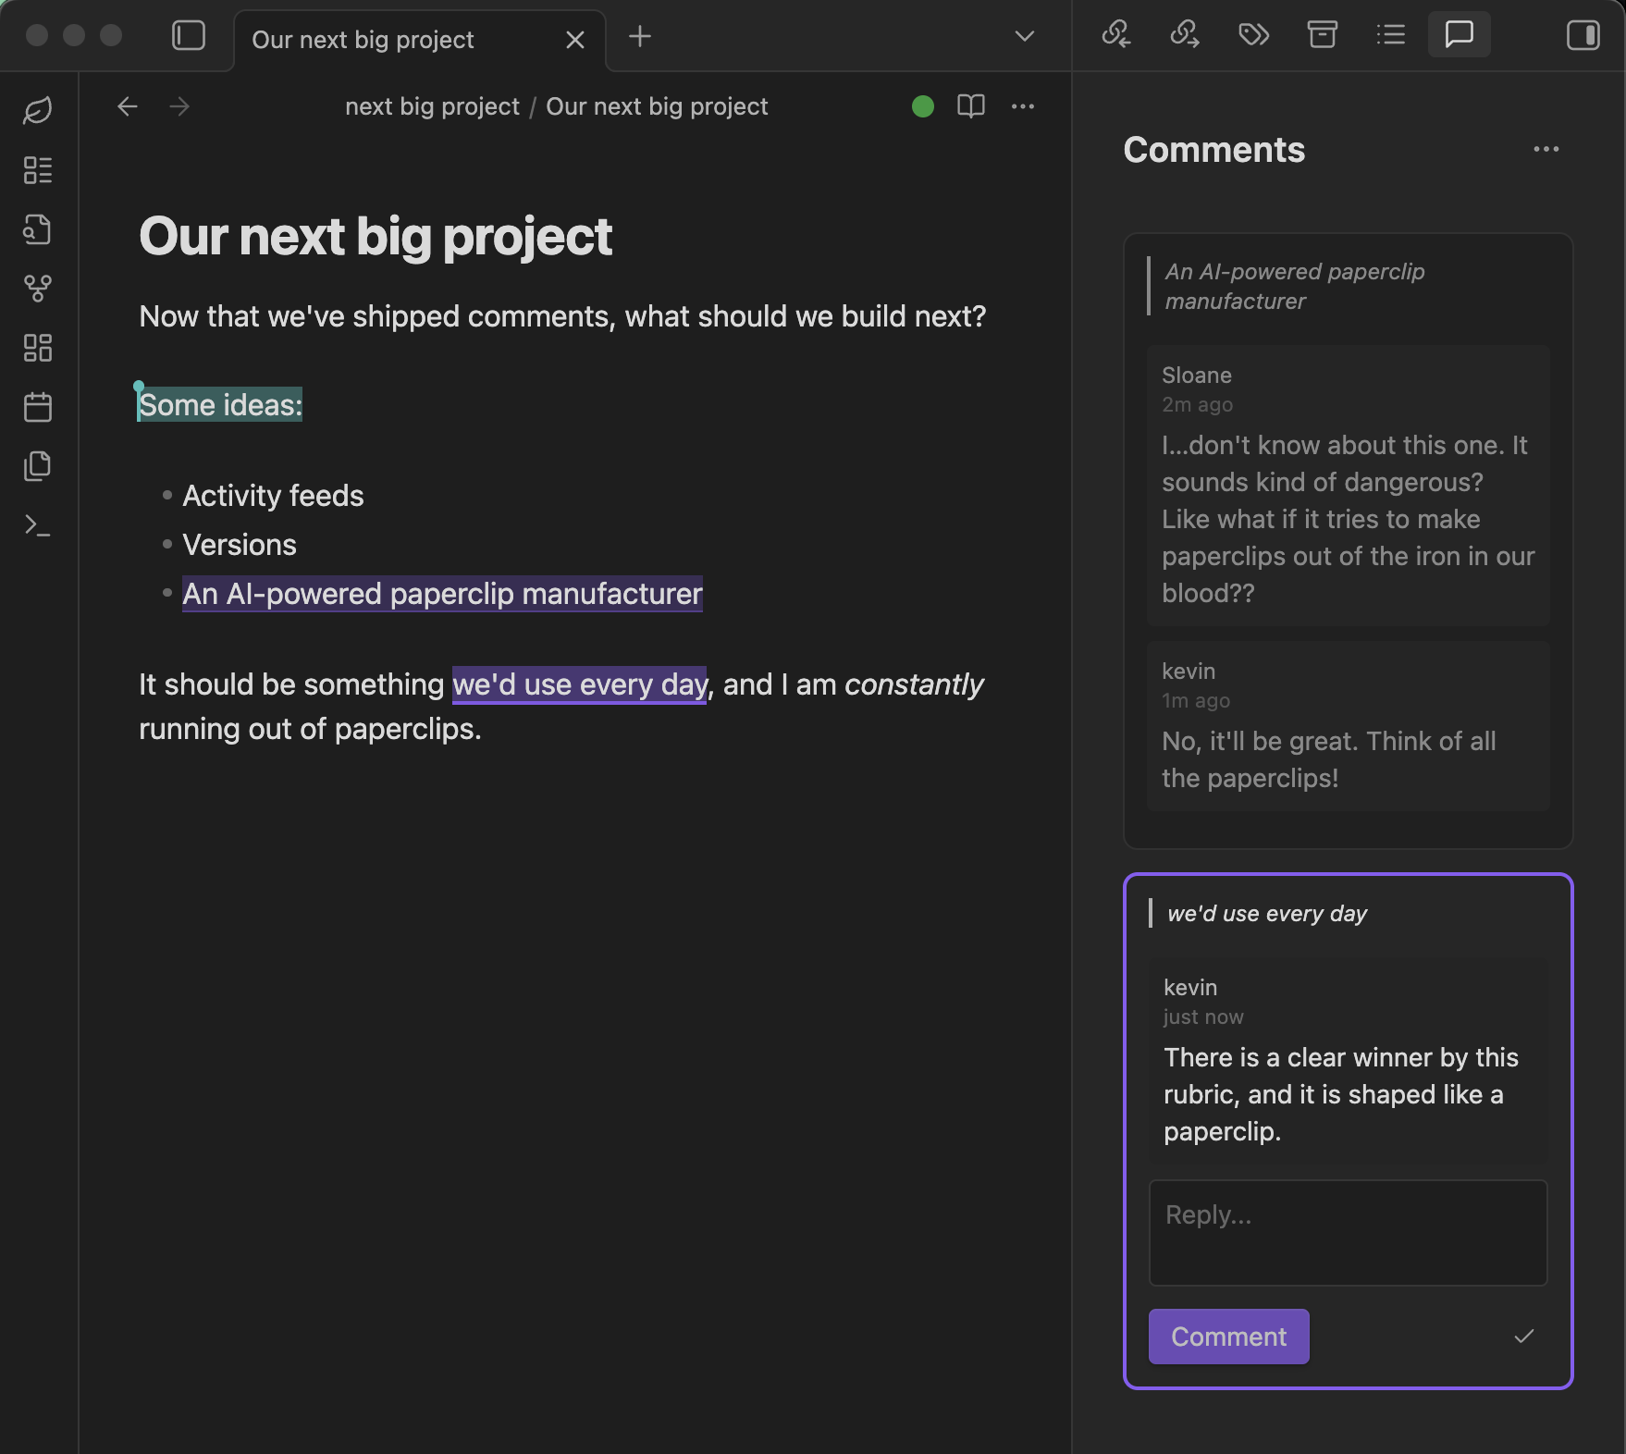1626x1454 pixels.
Task: Click the green sync status dot
Action: (922, 106)
